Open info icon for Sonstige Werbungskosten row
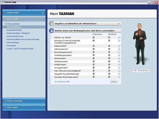 coord(119,77)
